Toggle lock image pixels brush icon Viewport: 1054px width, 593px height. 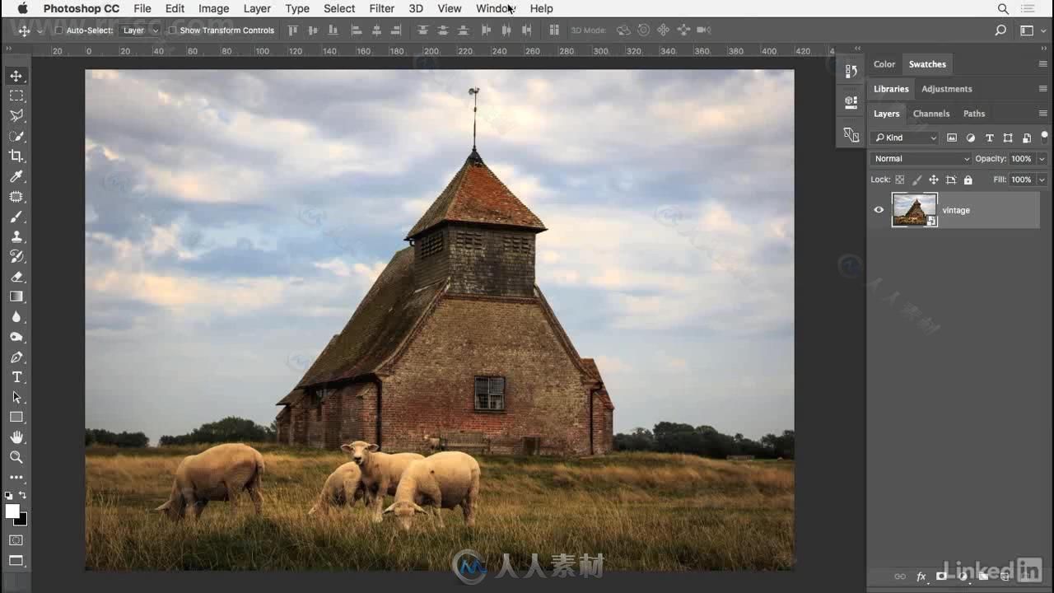[916, 180]
